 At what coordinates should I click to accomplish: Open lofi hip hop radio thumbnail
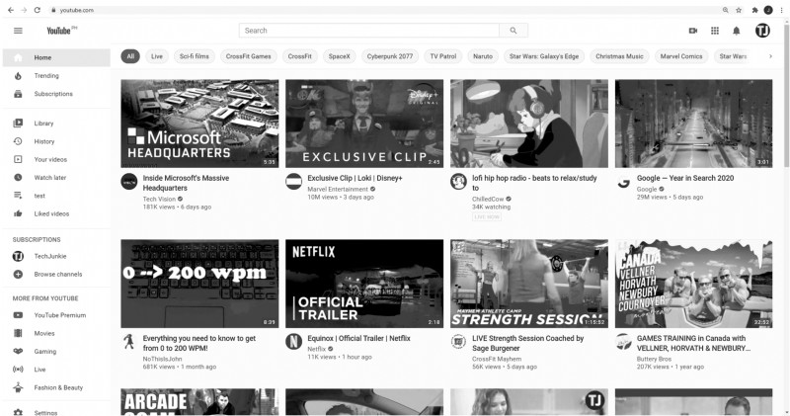coord(529,124)
